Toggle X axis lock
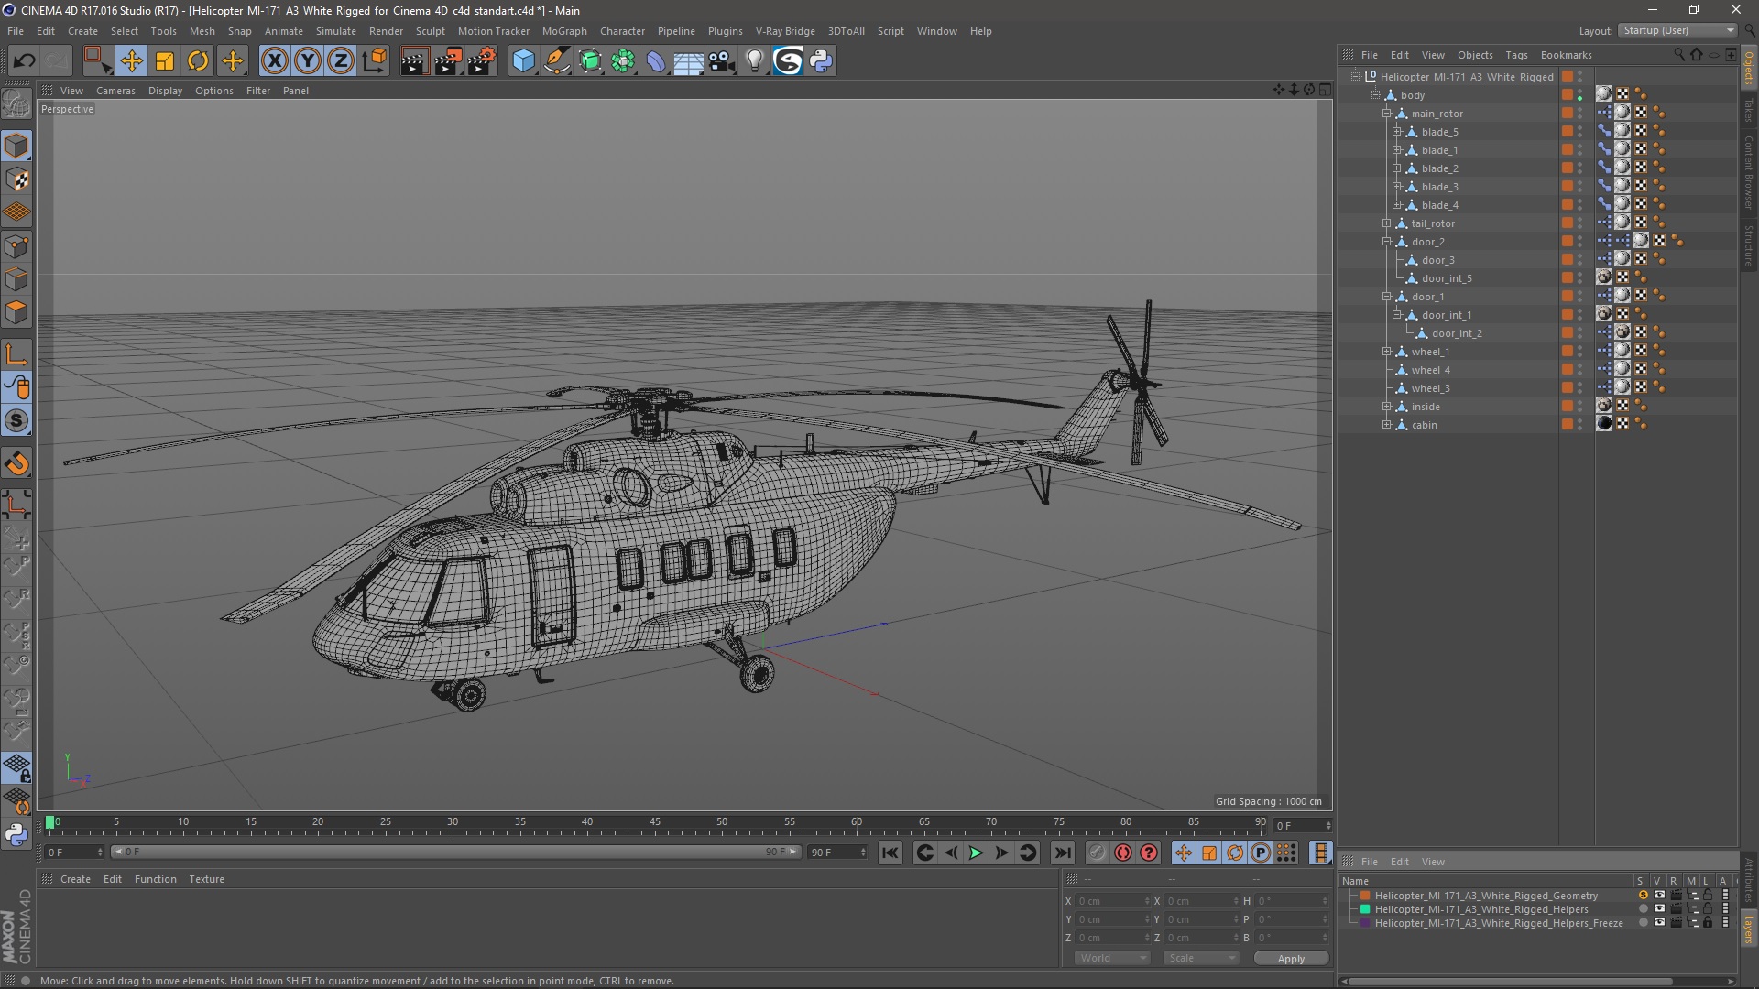 [x=274, y=61]
